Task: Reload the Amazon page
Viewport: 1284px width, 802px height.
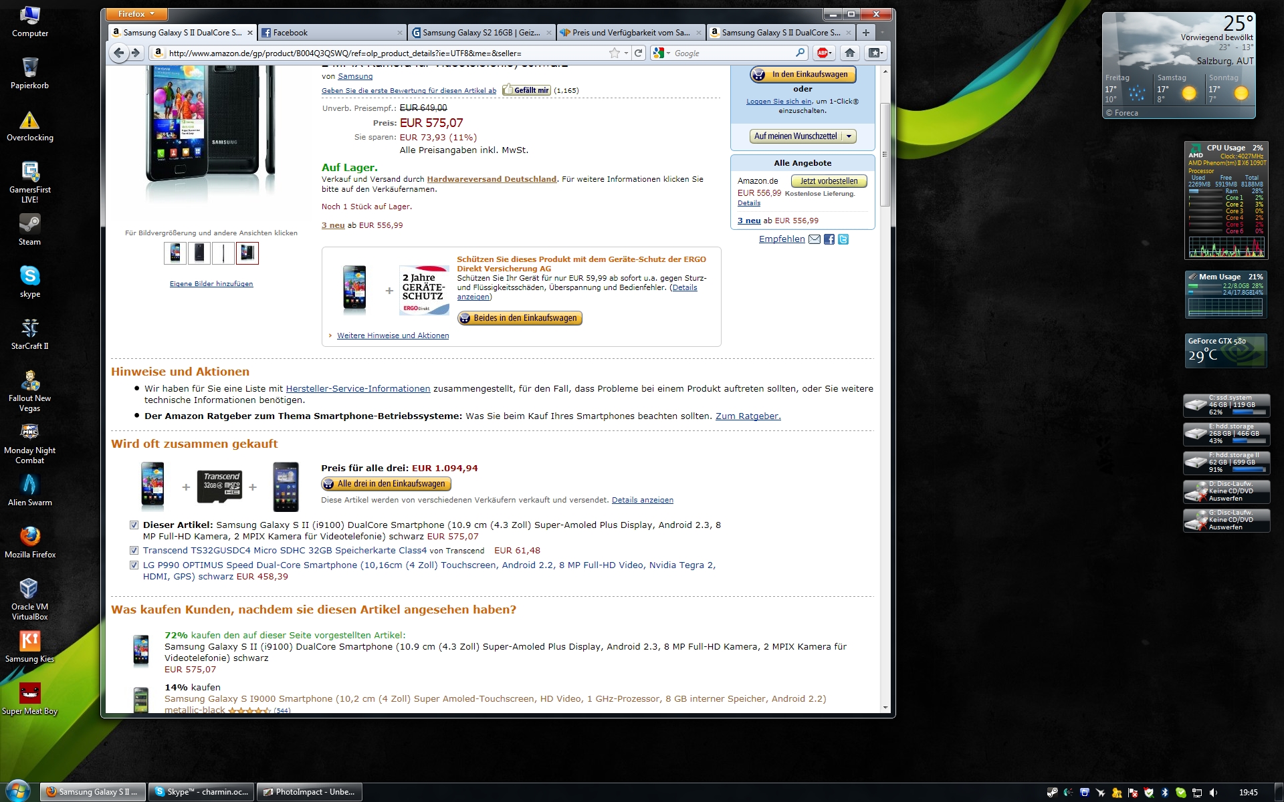Action: (639, 53)
